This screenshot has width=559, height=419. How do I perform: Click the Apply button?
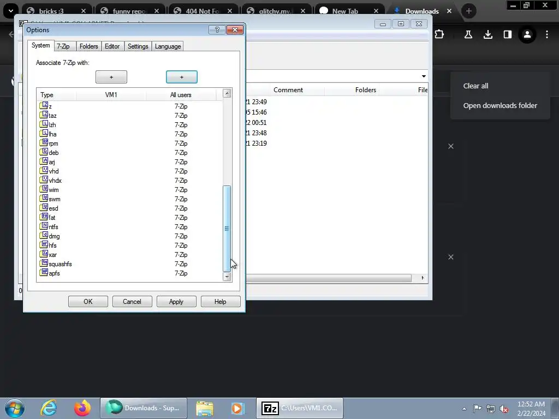pos(176,301)
